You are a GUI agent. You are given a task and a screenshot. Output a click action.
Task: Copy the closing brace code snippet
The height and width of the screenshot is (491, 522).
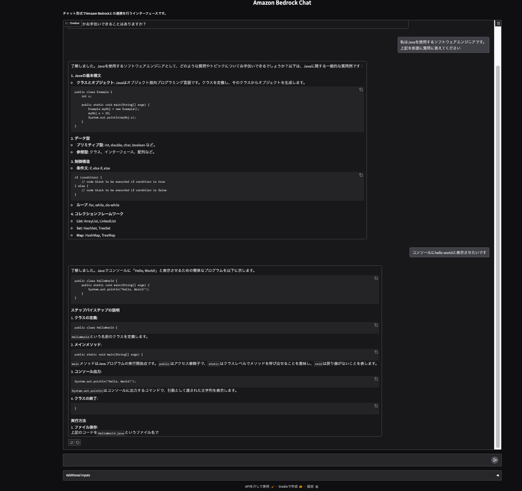[376, 406]
